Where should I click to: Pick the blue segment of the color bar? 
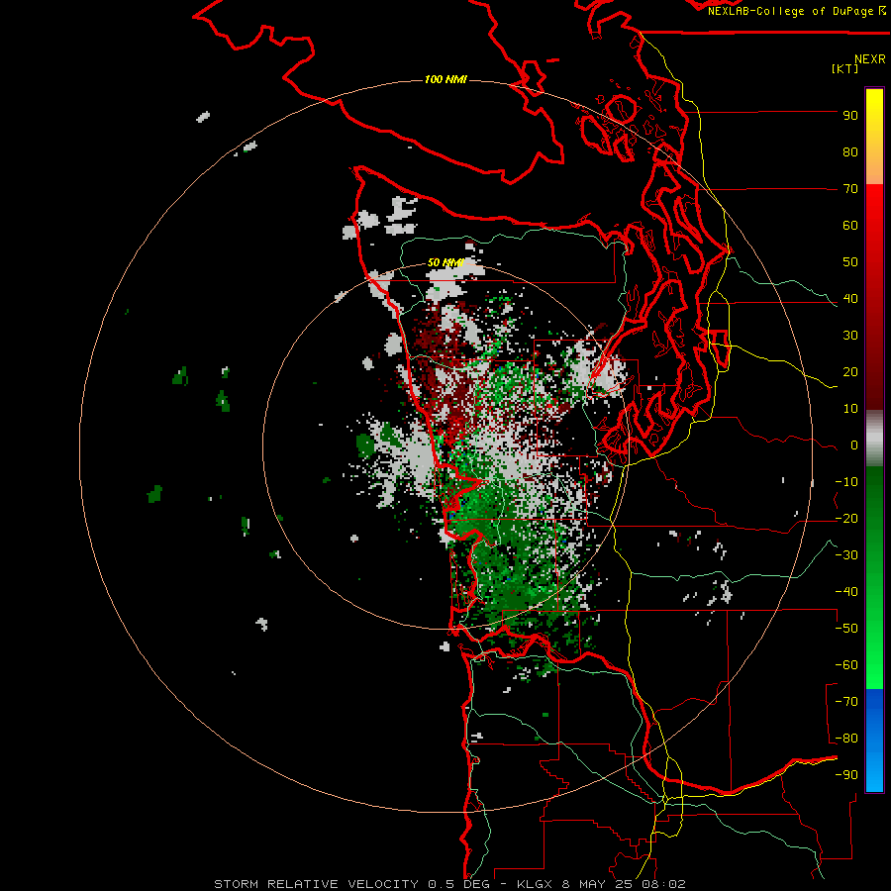874,740
